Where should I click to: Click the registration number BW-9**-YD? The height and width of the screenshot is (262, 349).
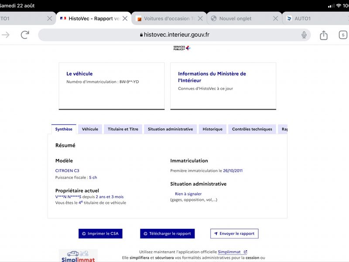(129, 82)
